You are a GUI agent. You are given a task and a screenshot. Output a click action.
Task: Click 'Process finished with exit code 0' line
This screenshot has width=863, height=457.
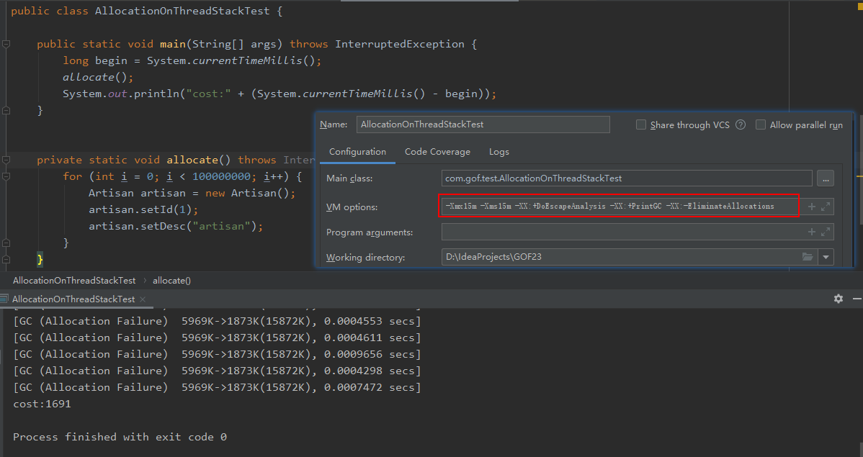click(x=120, y=437)
